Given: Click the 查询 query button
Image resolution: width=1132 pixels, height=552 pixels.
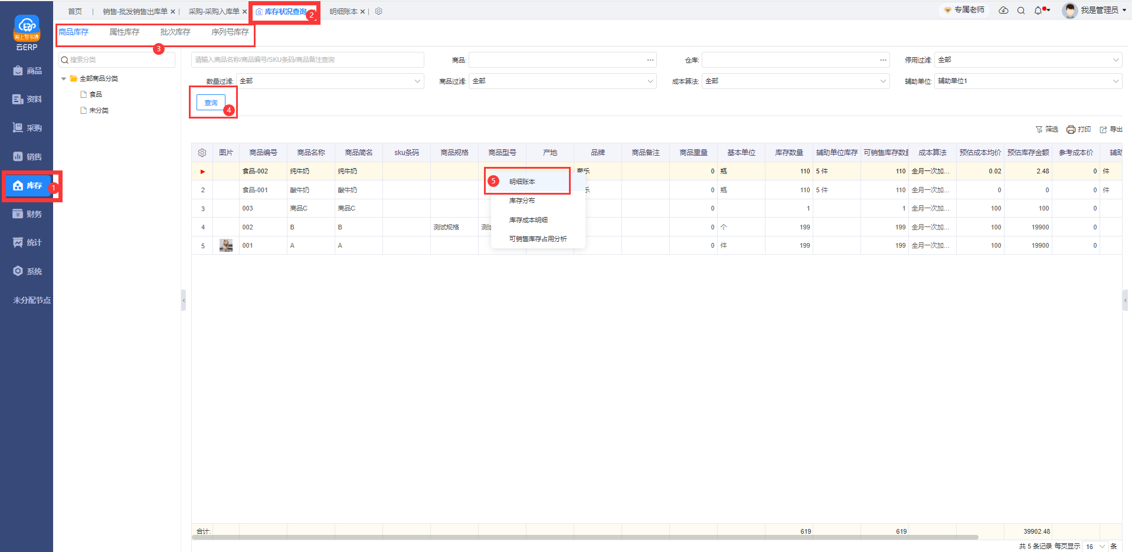Looking at the screenshot, I should 211,103.
